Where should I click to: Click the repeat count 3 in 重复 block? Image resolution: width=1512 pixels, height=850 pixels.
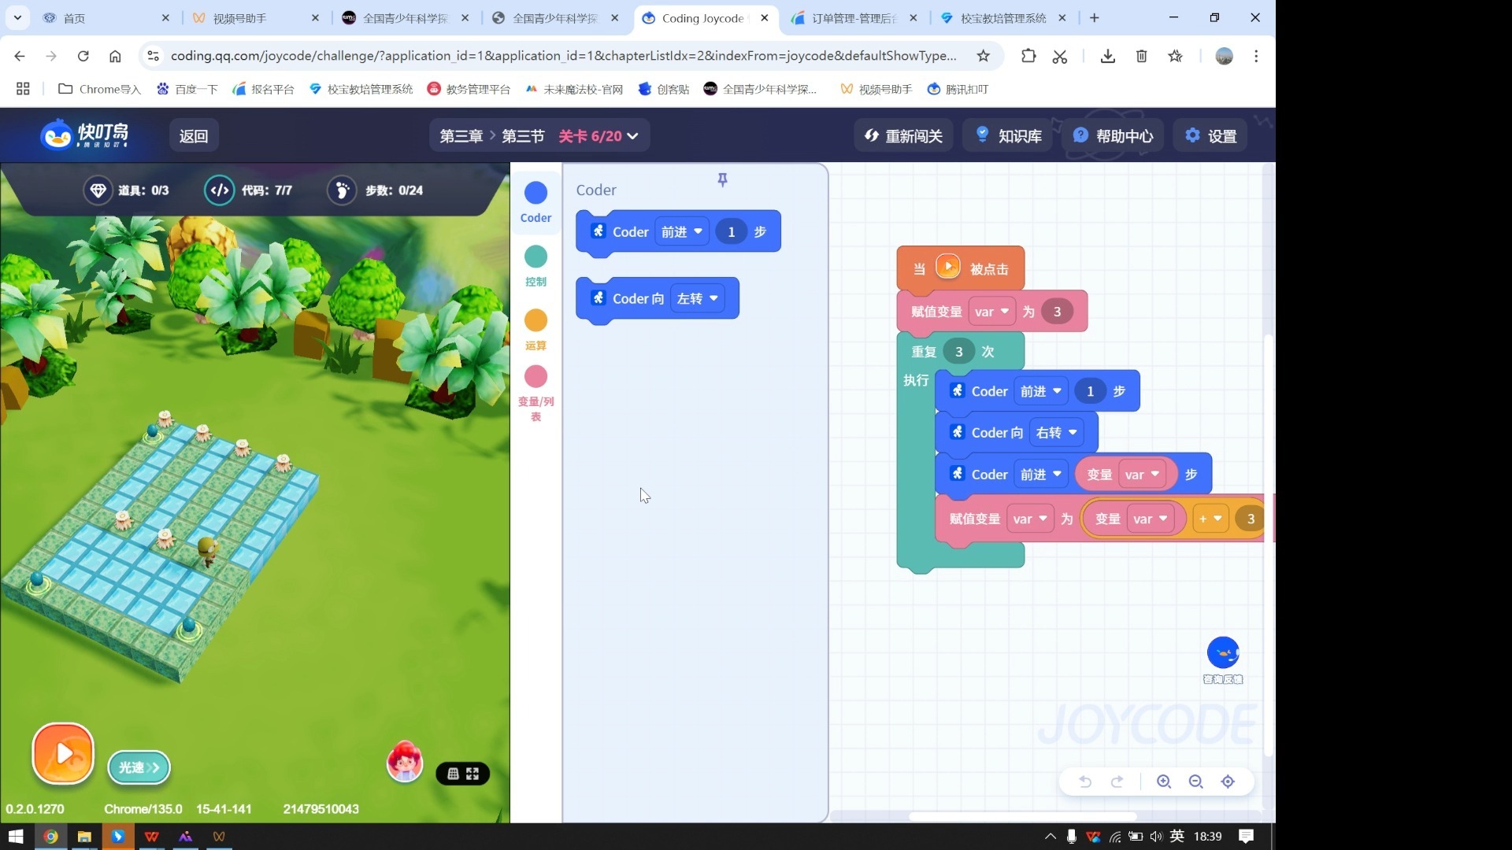click(x=958, y=352)
